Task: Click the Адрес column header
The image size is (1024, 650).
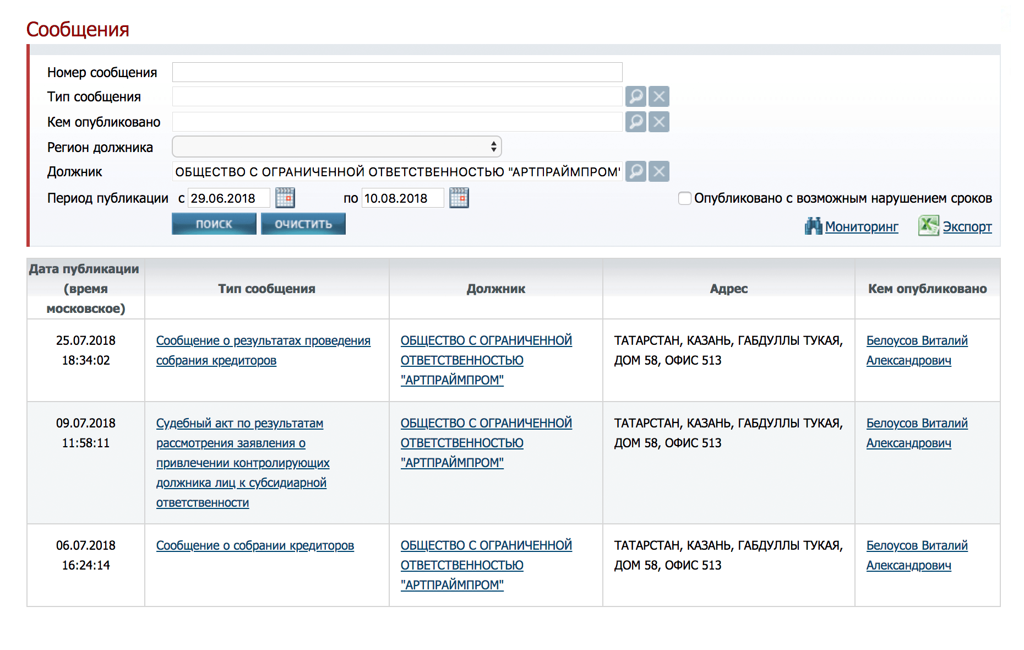Action: [x=729, y=289]
